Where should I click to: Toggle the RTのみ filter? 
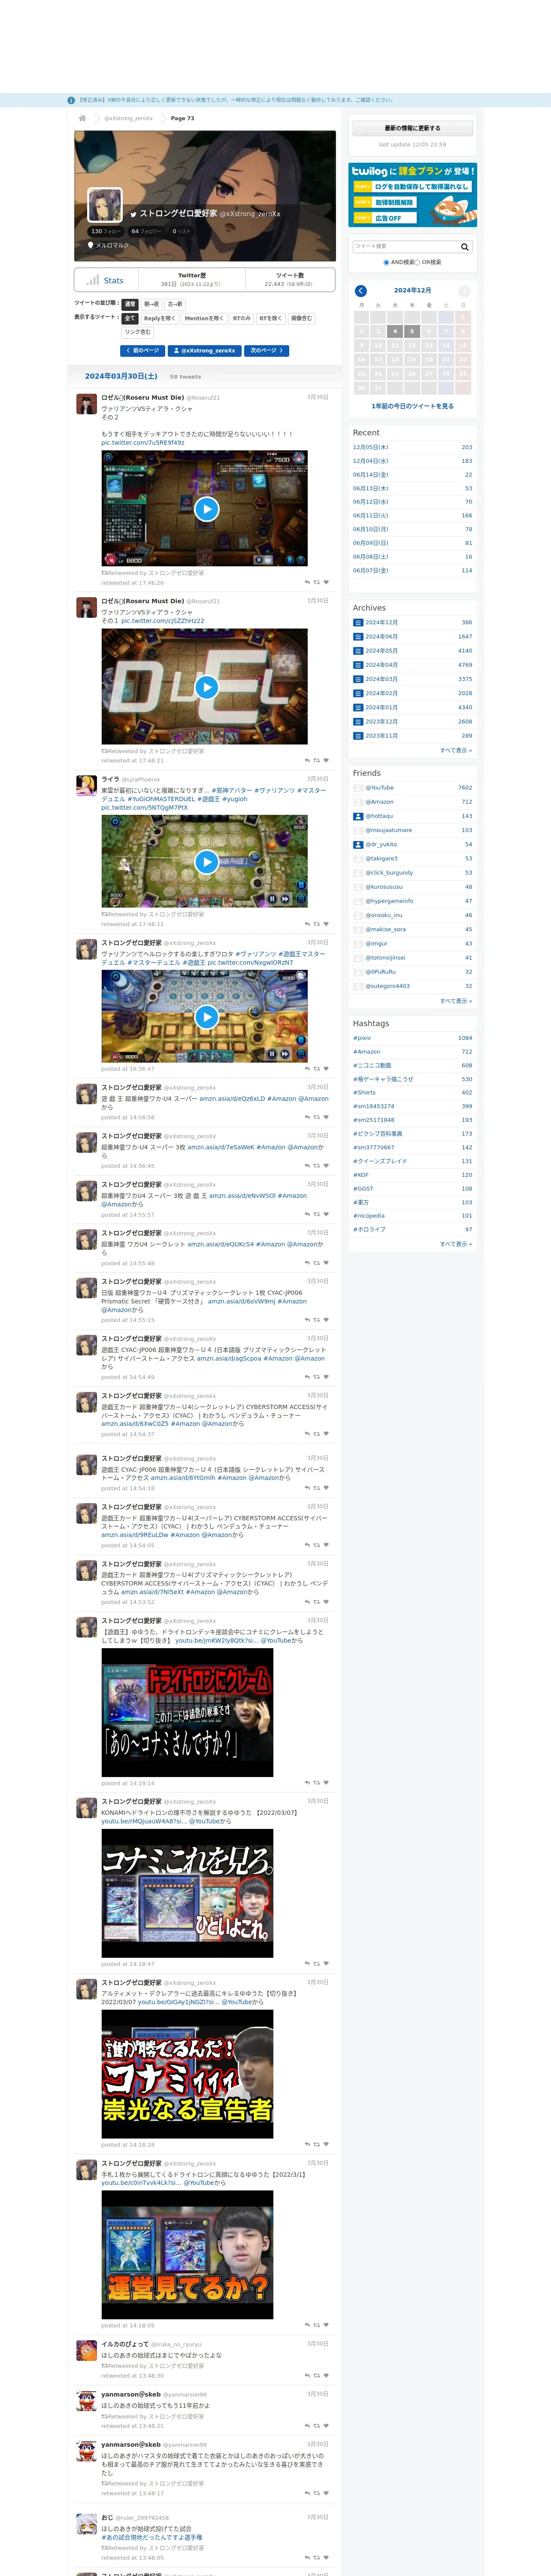point(242,318)
